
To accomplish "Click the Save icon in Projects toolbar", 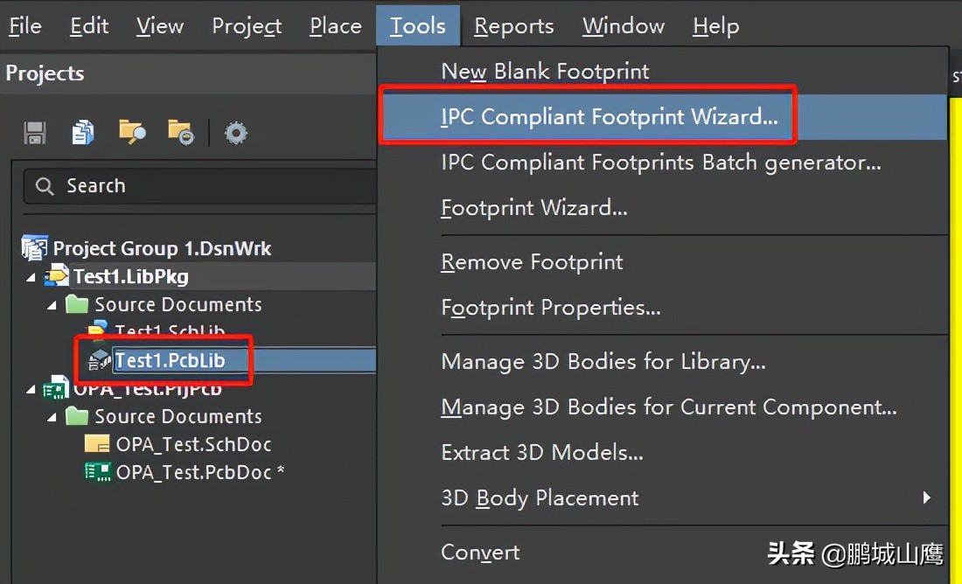I will 35,133.
